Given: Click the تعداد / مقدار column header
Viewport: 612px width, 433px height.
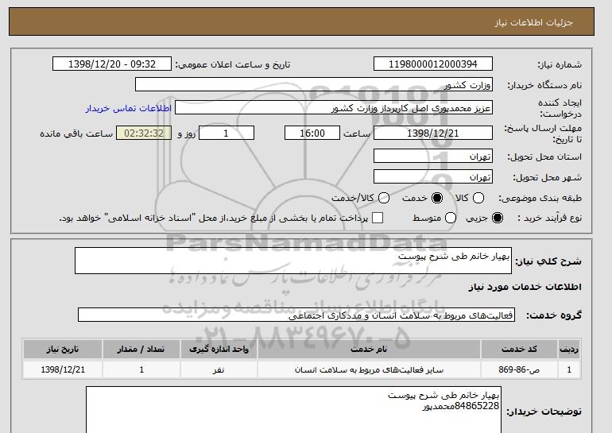Looking at the screenshot, I should pyautogui.click(x=141, y=349).
